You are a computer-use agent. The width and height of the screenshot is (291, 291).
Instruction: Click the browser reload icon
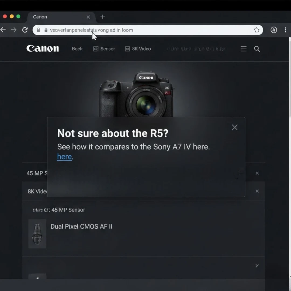coord(25,30)
